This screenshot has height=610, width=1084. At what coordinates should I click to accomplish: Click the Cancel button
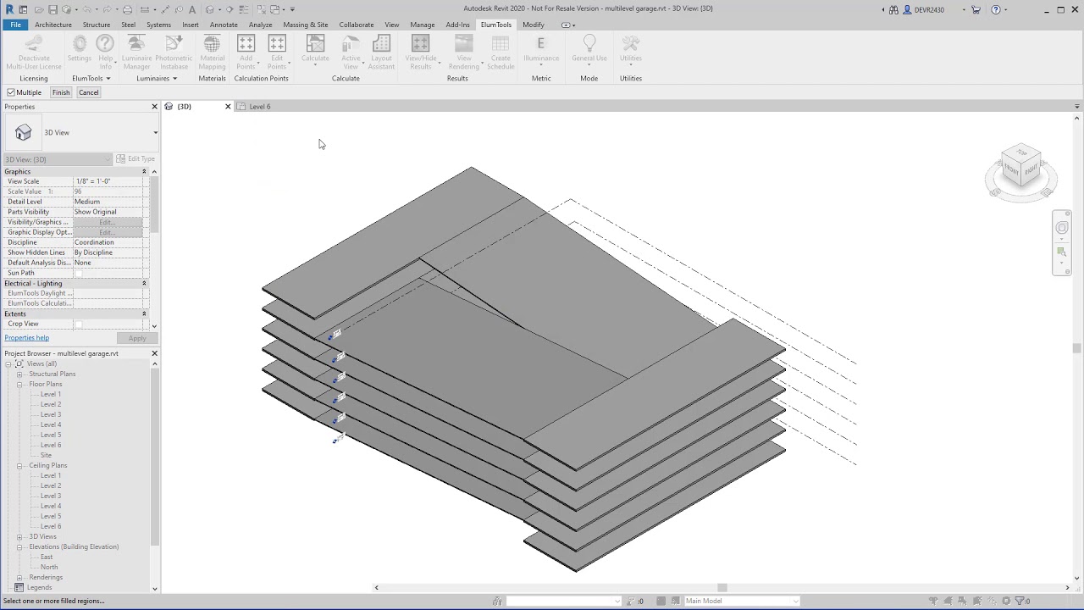tap(88, 92)
